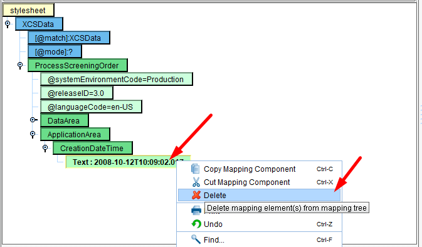Collapse the CreationDateTime node handle
The image size is (422, 247).
[x=45, y=148]
